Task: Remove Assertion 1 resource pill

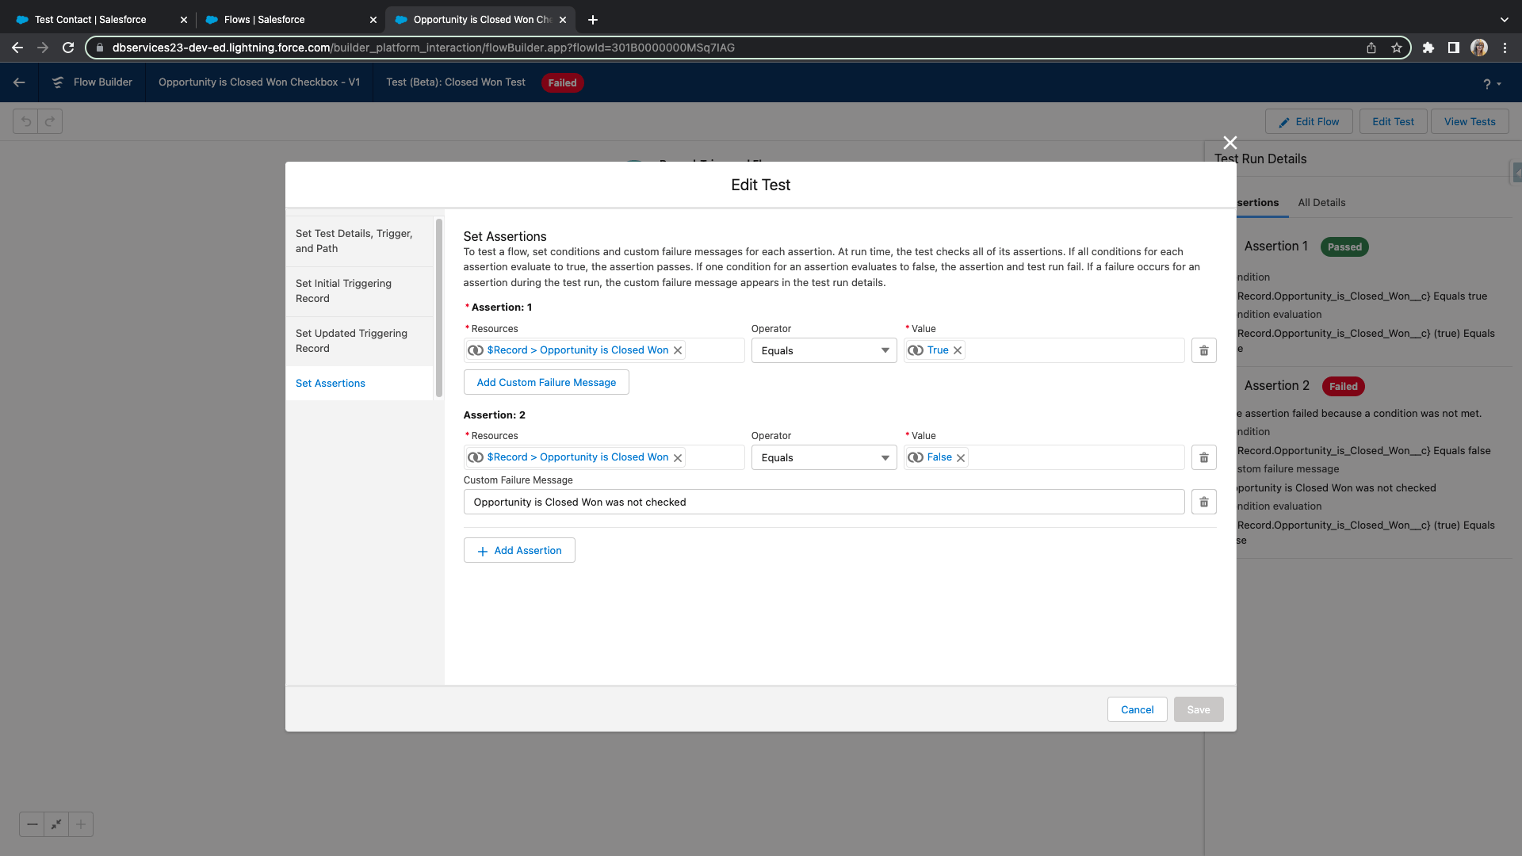Action: (x=678, y=350)
